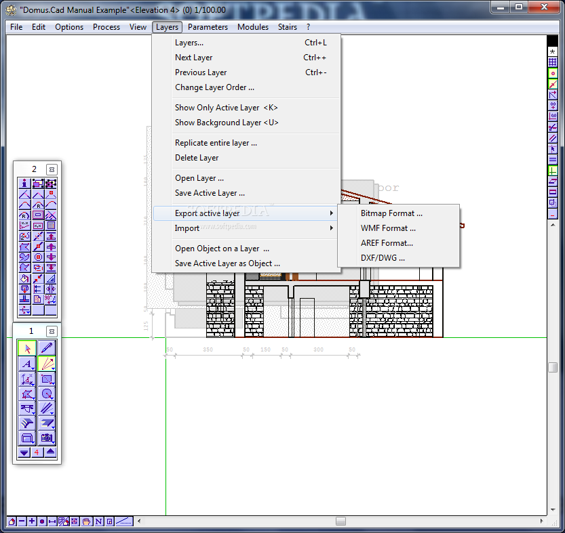Open the curved arrow tool dropdown in palette 2
Image resolution: width=565 pixels, height=533 pixels.
(x=24, y=310)
